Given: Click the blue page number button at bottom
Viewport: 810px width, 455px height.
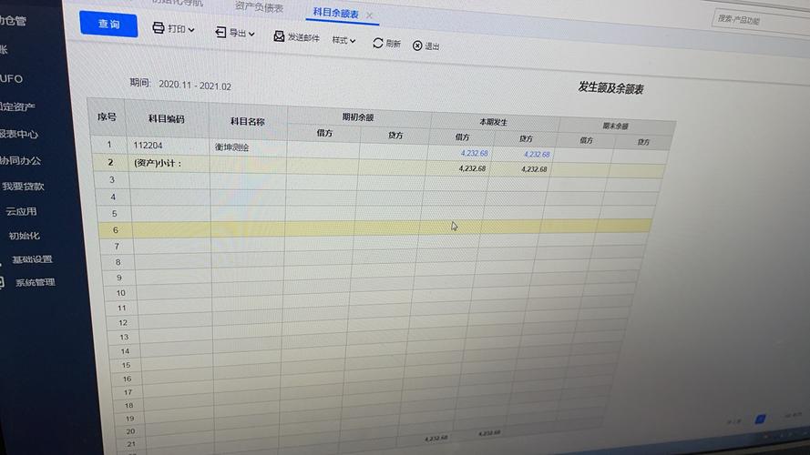Looking at the screenshot, I should [760, 419].
